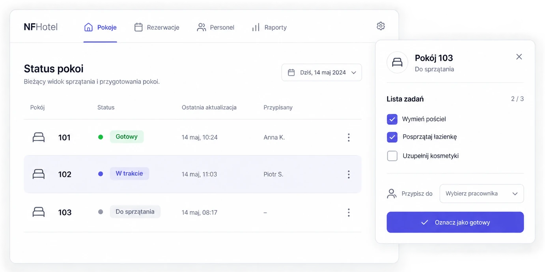Click the bed icon for room 101
This screenshot has width=545, height=272.
pos(39,137)
